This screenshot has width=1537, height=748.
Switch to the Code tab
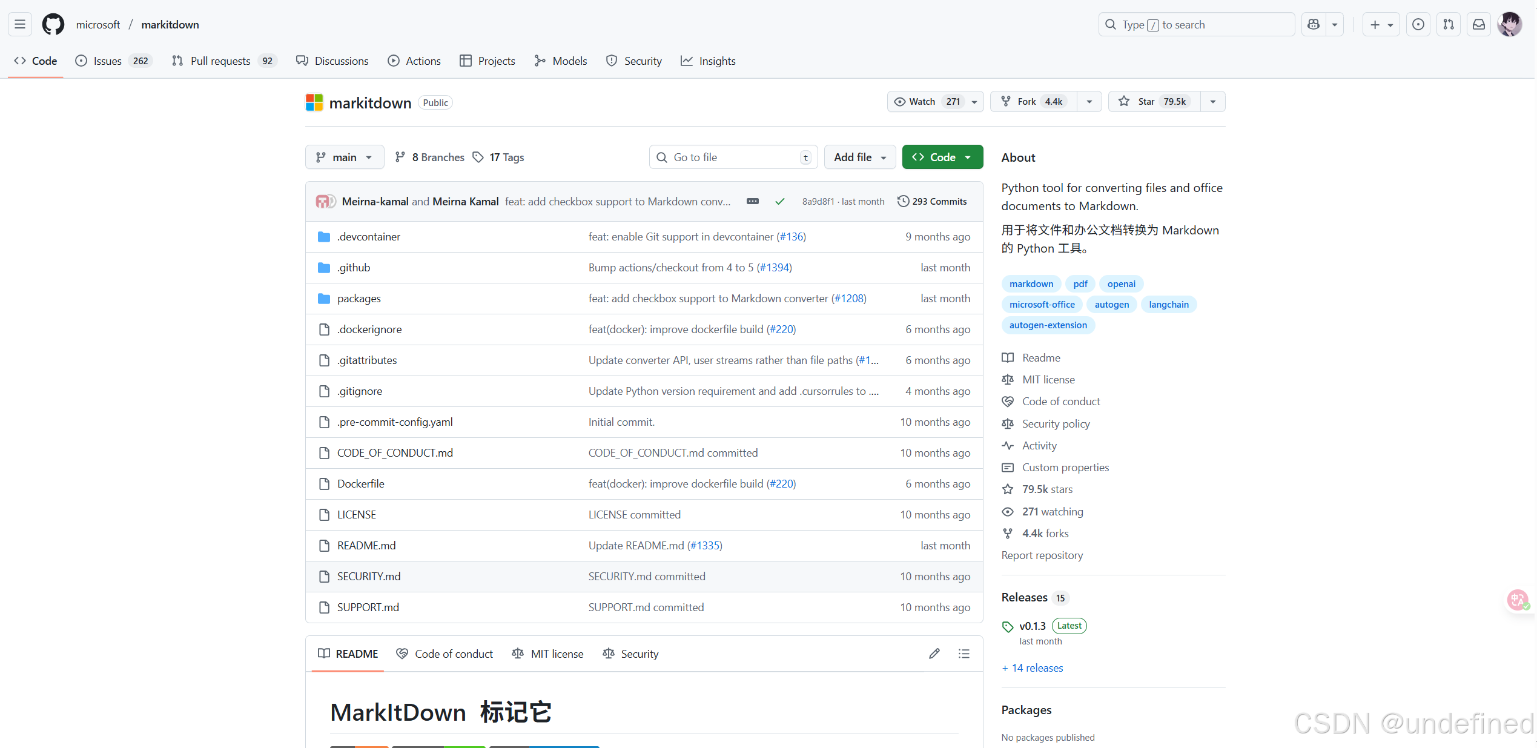[36, 61]
